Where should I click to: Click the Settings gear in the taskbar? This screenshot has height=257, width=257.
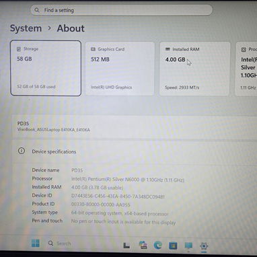click(204, 246)
